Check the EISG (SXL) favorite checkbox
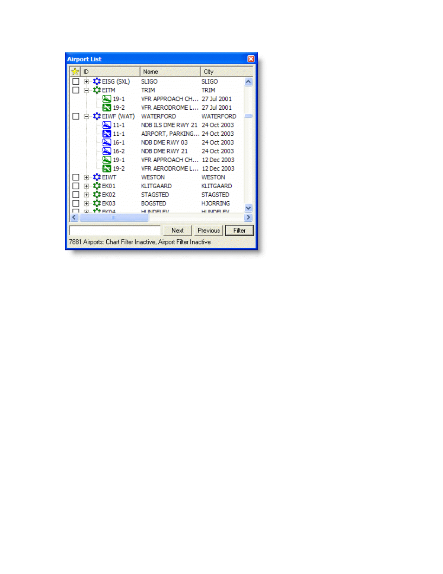 coord(76,81)
